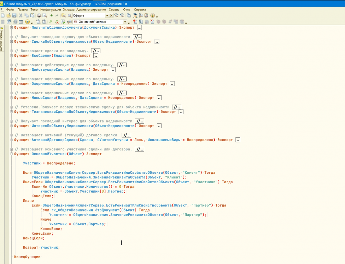Click the magnifier find icon

click(x=69, y=15)
